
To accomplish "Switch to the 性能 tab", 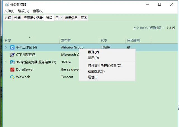I will pyautogui.click(x=17, y=18).
